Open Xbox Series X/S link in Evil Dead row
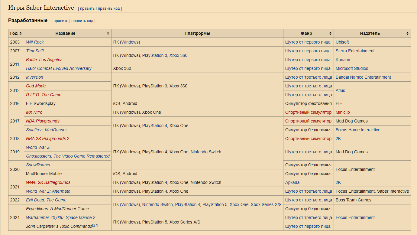This screenshot has height=235, width=417. tap(266, 204)
